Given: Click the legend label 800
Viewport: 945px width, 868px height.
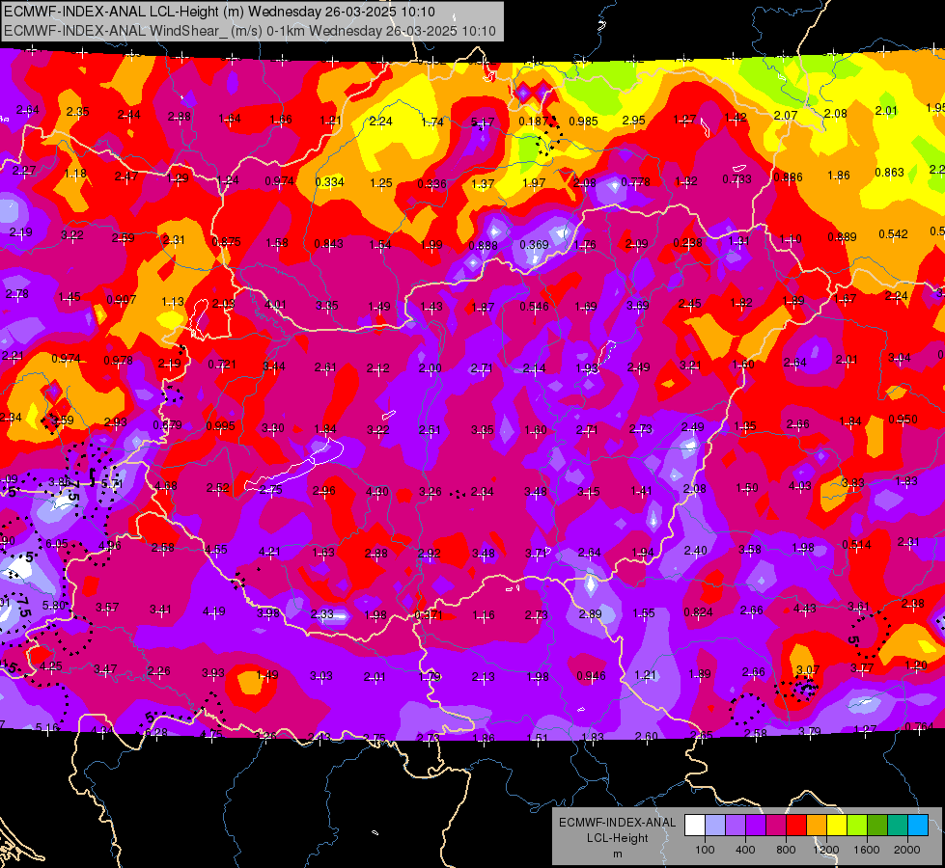Looking at the screenshot, I should 786,850.
